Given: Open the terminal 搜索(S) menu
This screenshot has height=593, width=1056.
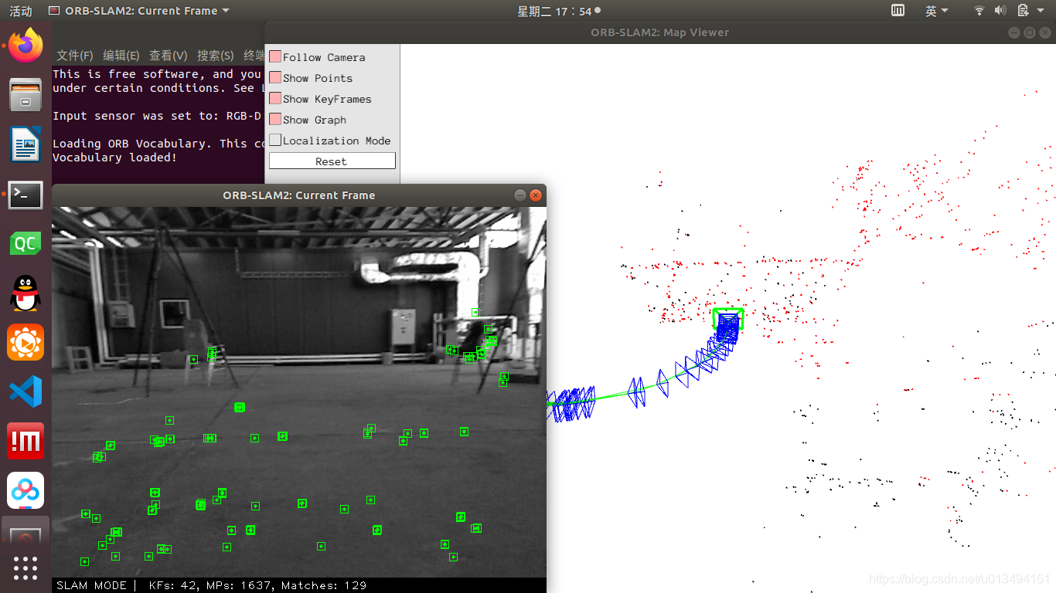Looking at the screenshot, I should click(x=216, y=56).
